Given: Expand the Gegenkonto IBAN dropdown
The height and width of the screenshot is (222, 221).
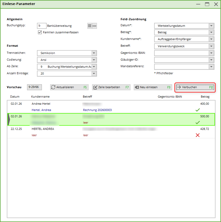Looking at the screenshot, I should pyautogui.click(x=211, y=53).
